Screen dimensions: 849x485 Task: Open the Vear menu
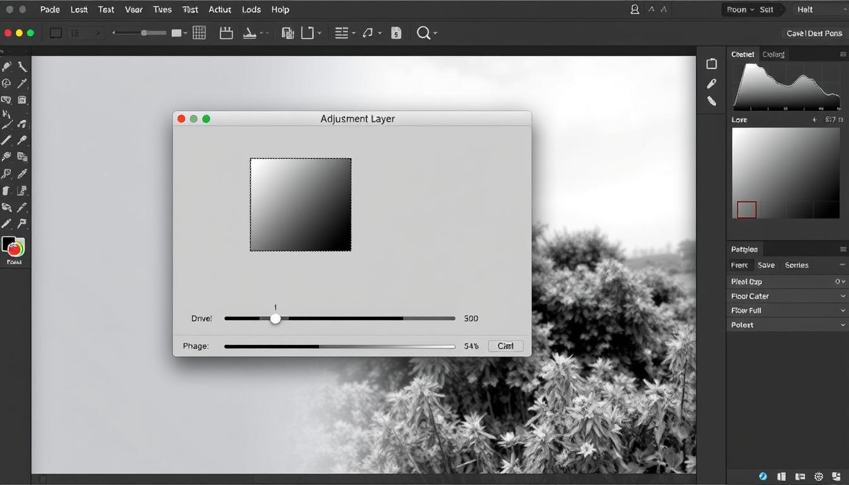[x=134, y=9]
